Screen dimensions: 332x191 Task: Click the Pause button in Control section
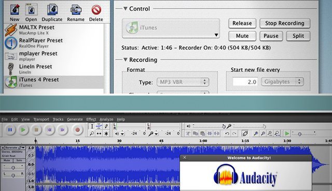coord(271,36)
